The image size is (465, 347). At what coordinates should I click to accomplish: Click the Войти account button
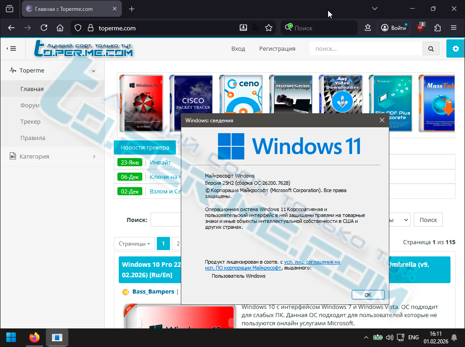[393, 28]
